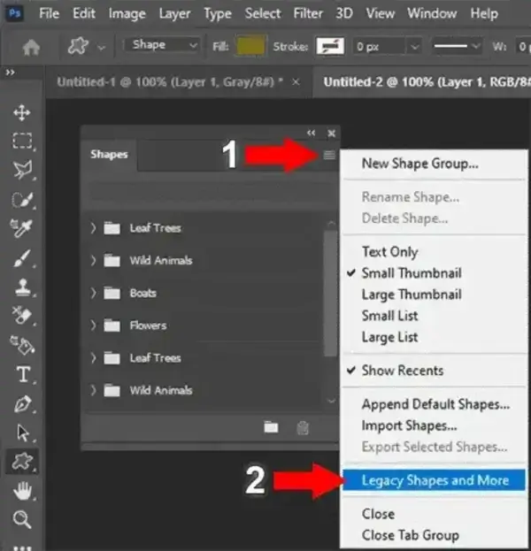The height and width of the screenshot is (551, 531).
Task: Choose New Shape Group from menu
Action: tap(419, 164)
